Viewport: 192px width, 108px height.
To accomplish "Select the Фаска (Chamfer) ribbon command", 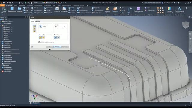I will (x=71, y=8).
